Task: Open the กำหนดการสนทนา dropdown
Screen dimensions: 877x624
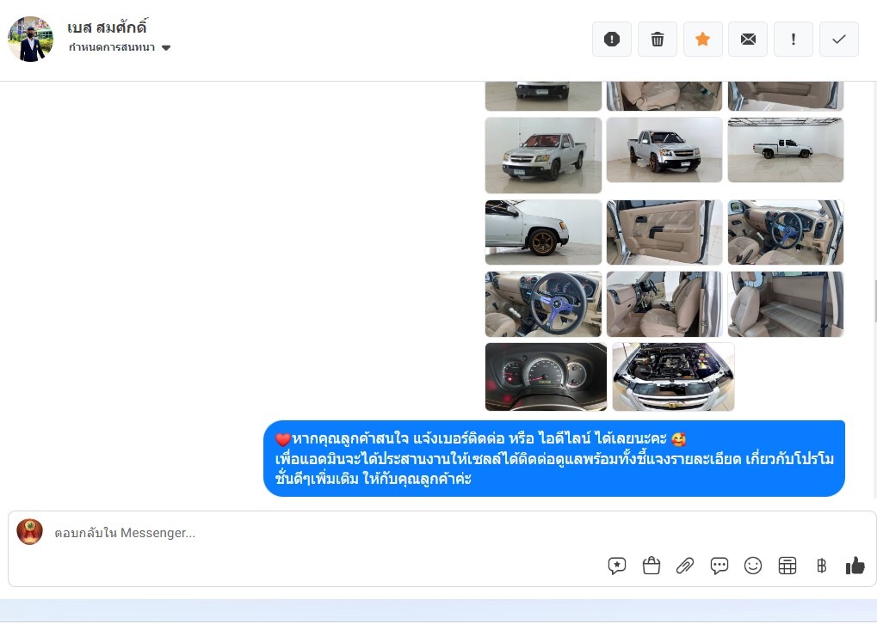Action: [x=119, y=47]
